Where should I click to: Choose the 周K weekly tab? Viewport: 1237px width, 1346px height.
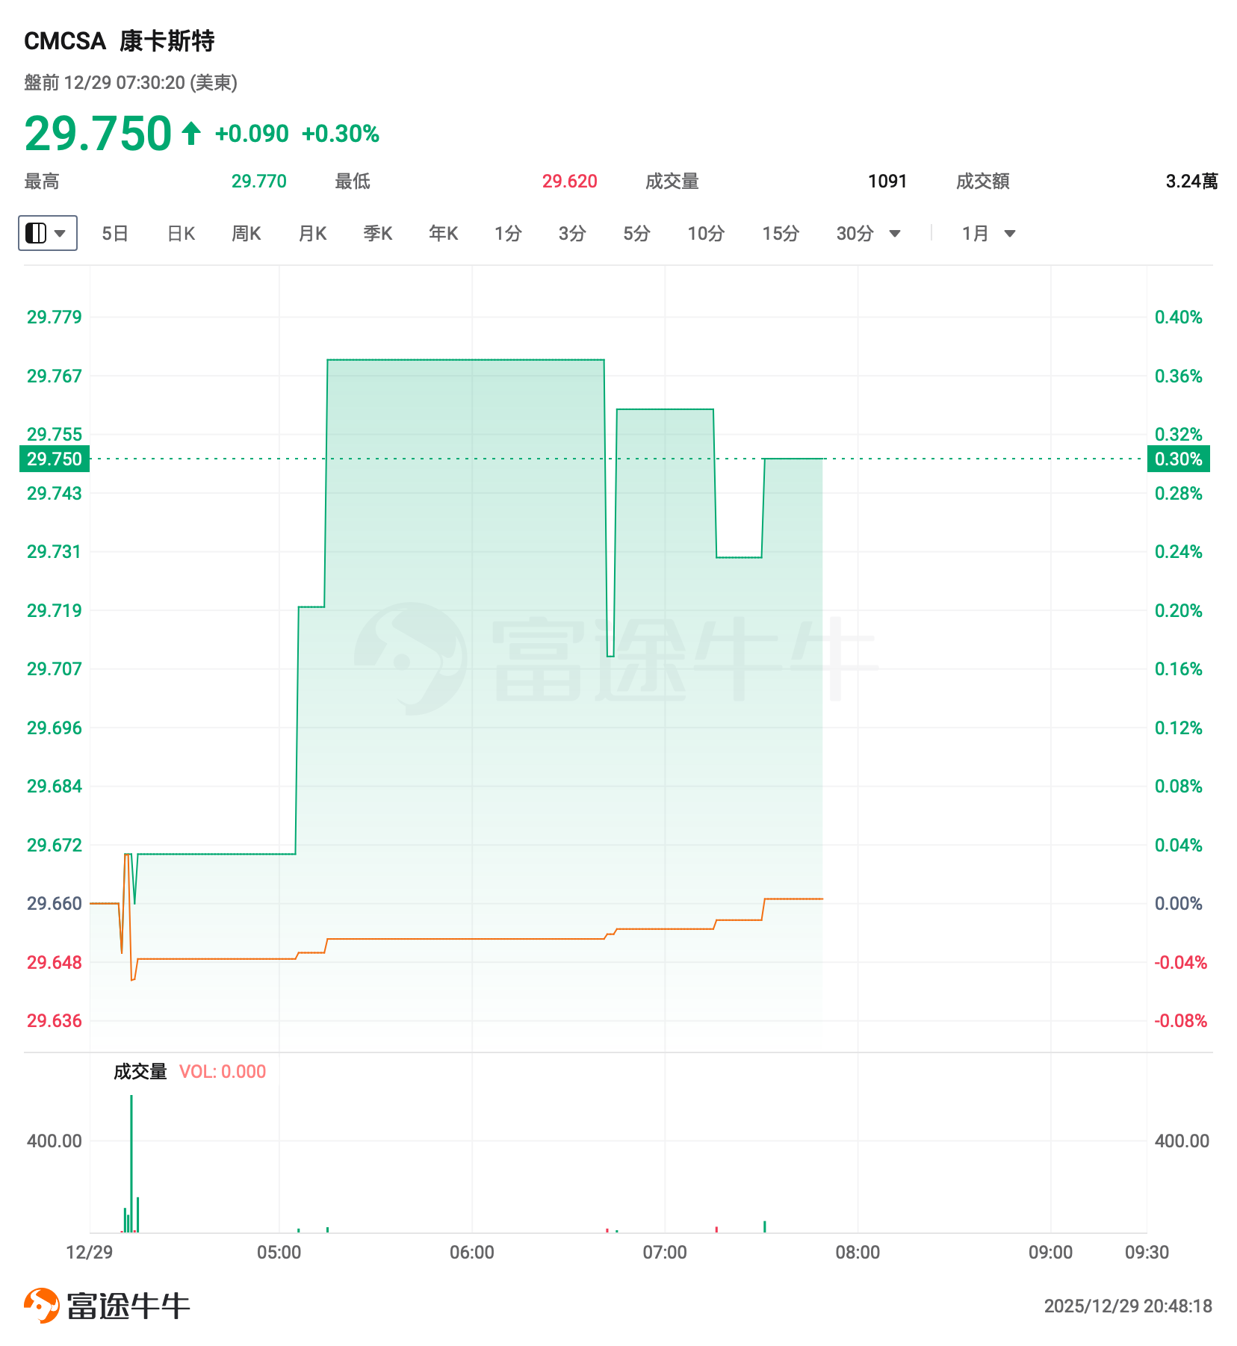246,234
